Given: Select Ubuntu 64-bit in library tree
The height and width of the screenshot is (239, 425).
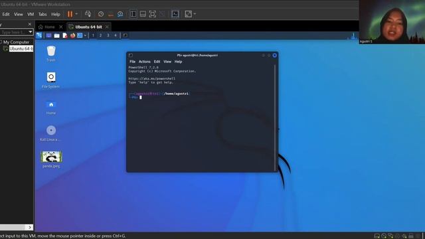Looking at the screenshot, I should 21,48.
